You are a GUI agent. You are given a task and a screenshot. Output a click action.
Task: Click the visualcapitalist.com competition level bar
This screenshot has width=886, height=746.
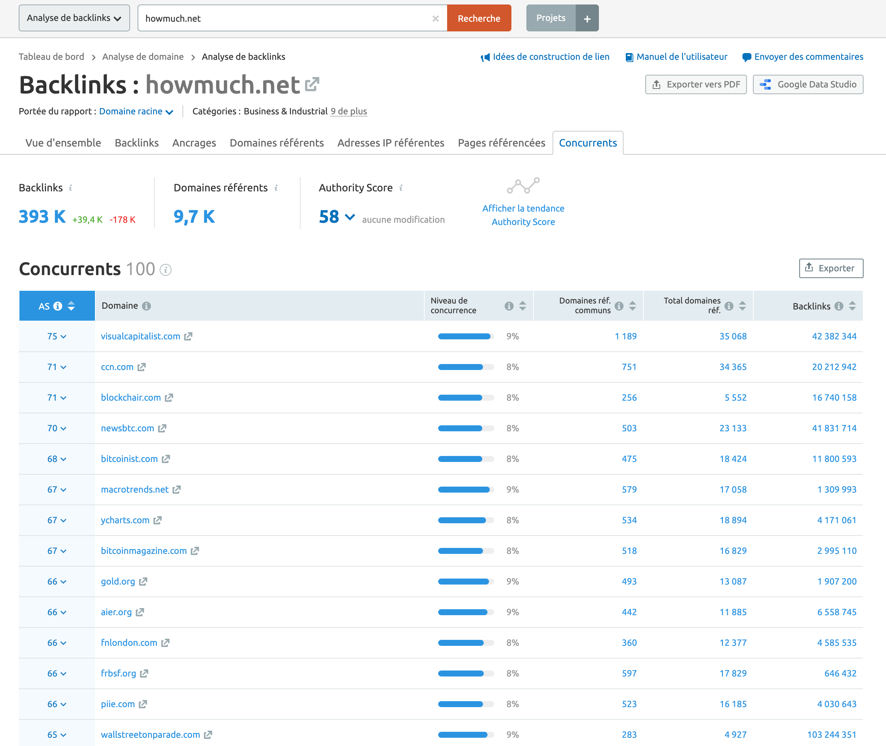click(x=466, y=337)
